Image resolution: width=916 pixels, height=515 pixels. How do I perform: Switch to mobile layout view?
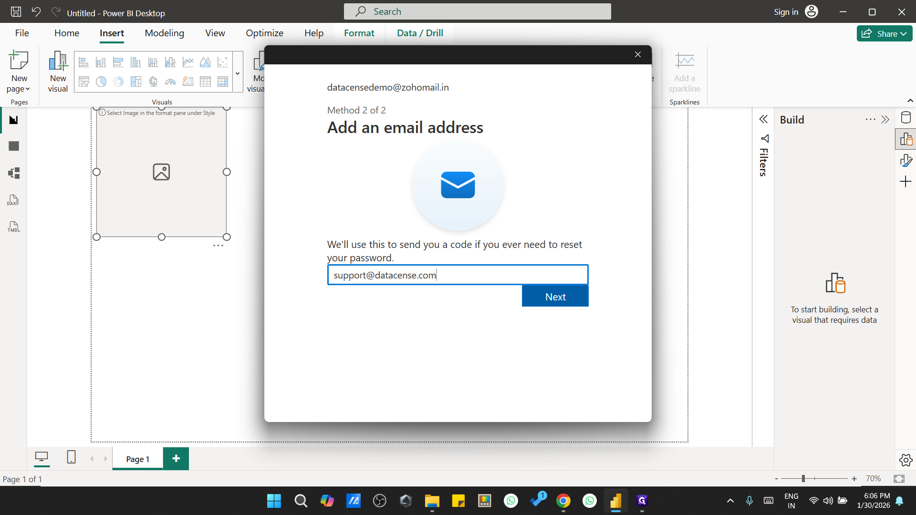click(x=71, y=457)
